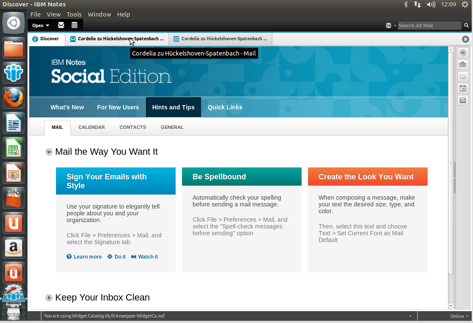Go to the For New Users section

click(118, 107)
